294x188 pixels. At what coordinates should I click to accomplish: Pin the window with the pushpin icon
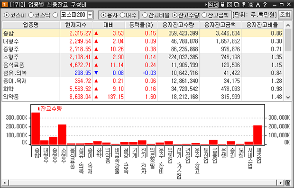(x=244, y=4)
